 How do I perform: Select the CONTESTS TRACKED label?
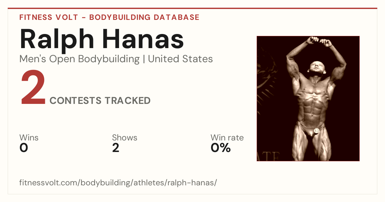tap(100, 101)
